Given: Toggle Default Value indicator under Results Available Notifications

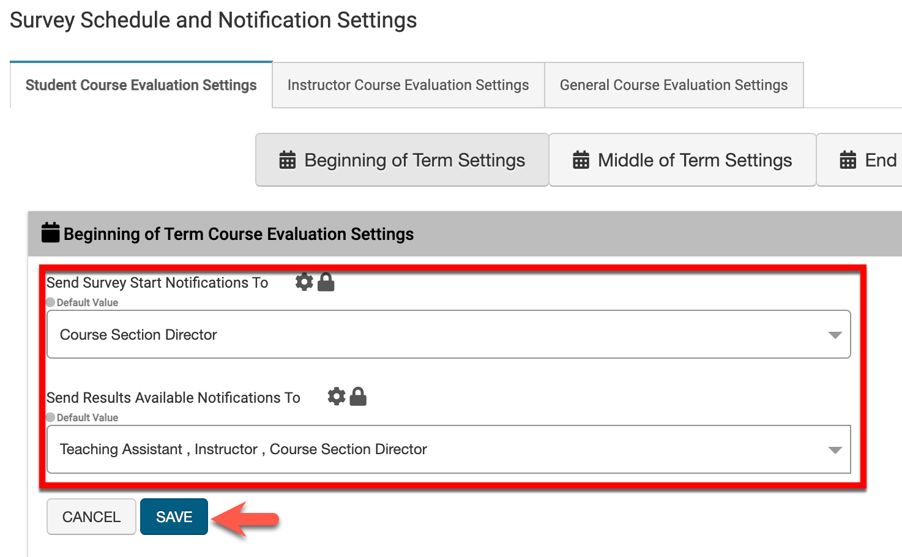Looking at the screenshot, I should tap(51, 417).
